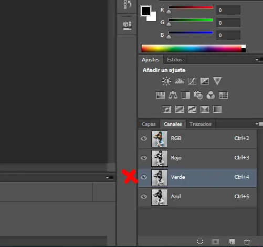
Task: Hide the Rojo channel visibility eye
Action: pos(144,158)
